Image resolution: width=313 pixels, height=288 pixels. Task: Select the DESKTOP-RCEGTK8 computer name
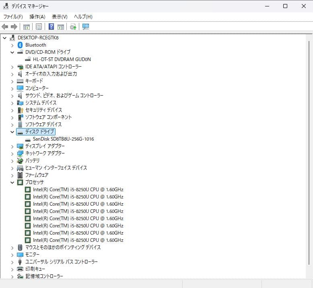coord(38,38)
